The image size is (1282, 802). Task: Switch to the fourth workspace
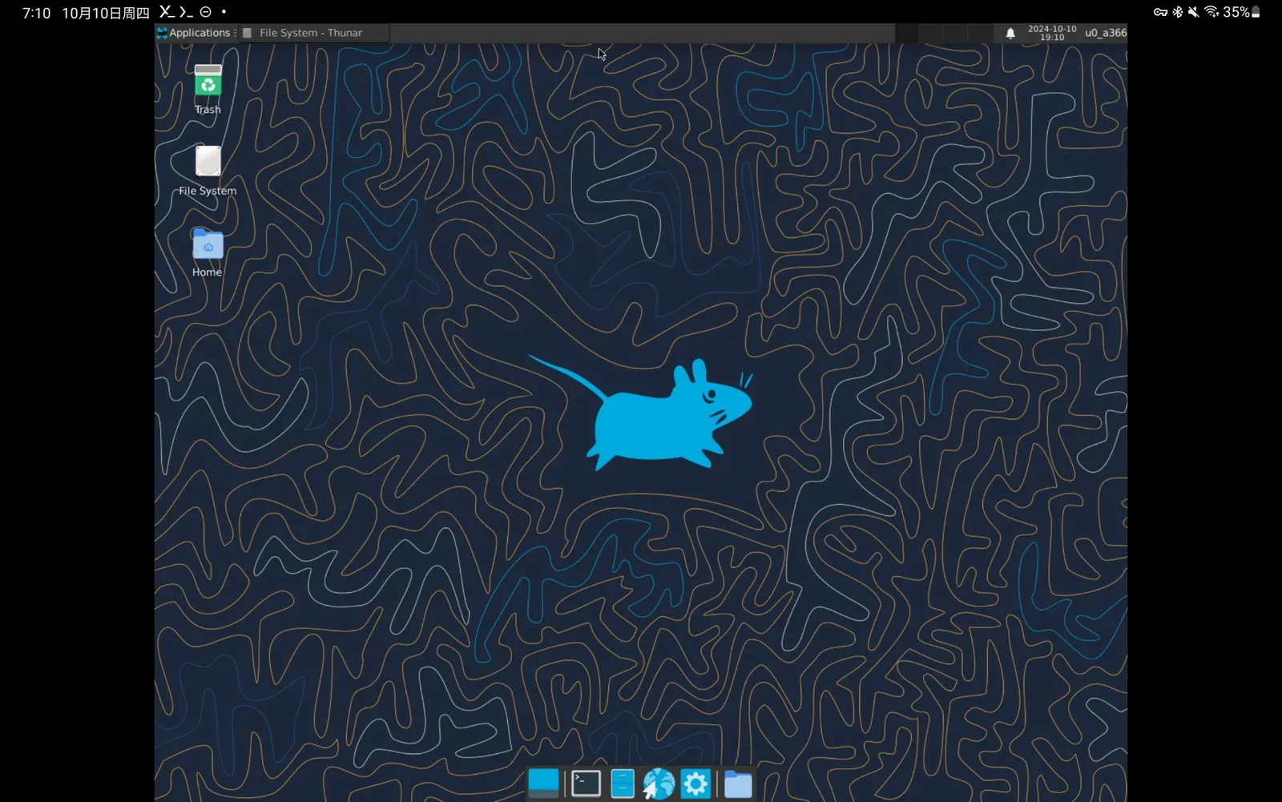[980, 33]
